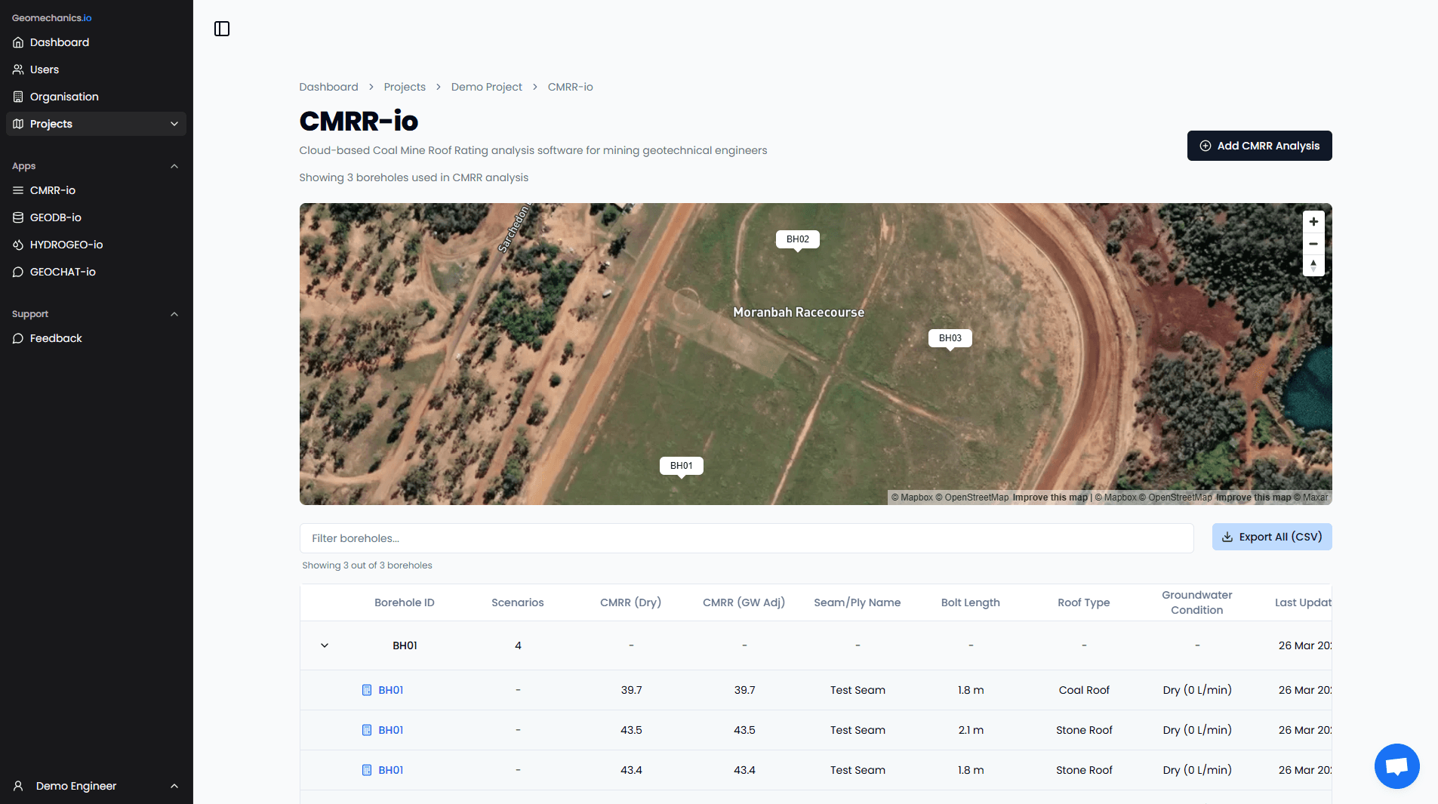Screen dimensions: 1438x804
Task: Navigate to Dashboard in sidebar
Action: click(x=59, y=42)
